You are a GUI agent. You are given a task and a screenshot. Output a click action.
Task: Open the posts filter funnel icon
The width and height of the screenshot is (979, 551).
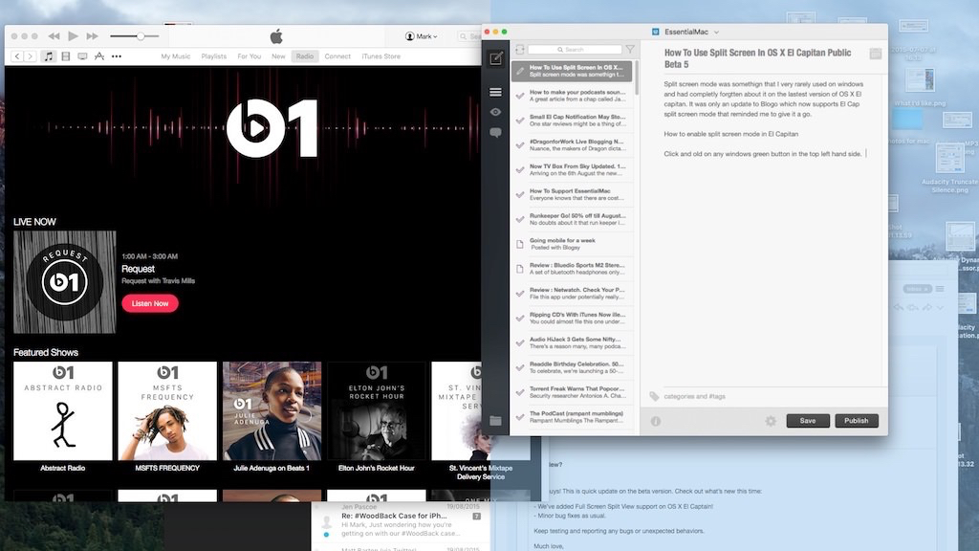pos(630,50)
